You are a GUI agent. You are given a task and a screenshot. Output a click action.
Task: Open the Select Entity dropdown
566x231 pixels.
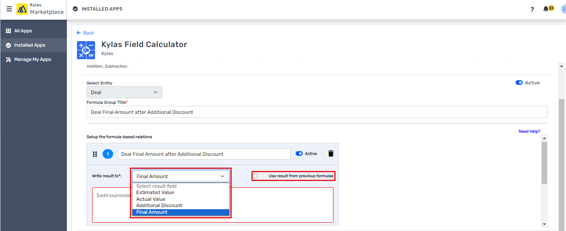[x=124, y=92]
